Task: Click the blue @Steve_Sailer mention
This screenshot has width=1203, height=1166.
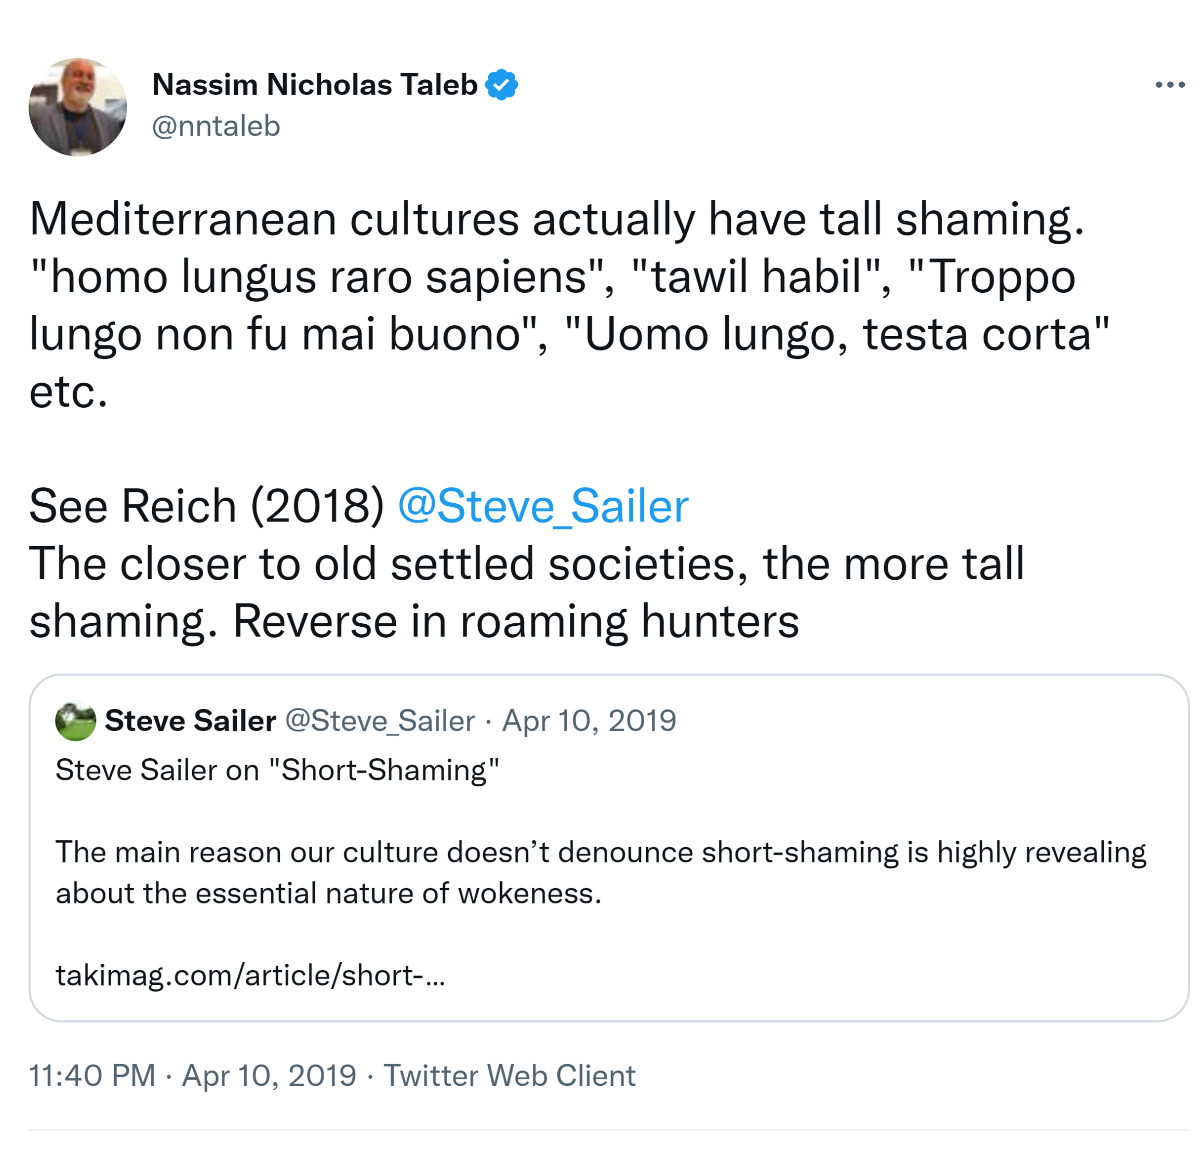Action: 543,507
